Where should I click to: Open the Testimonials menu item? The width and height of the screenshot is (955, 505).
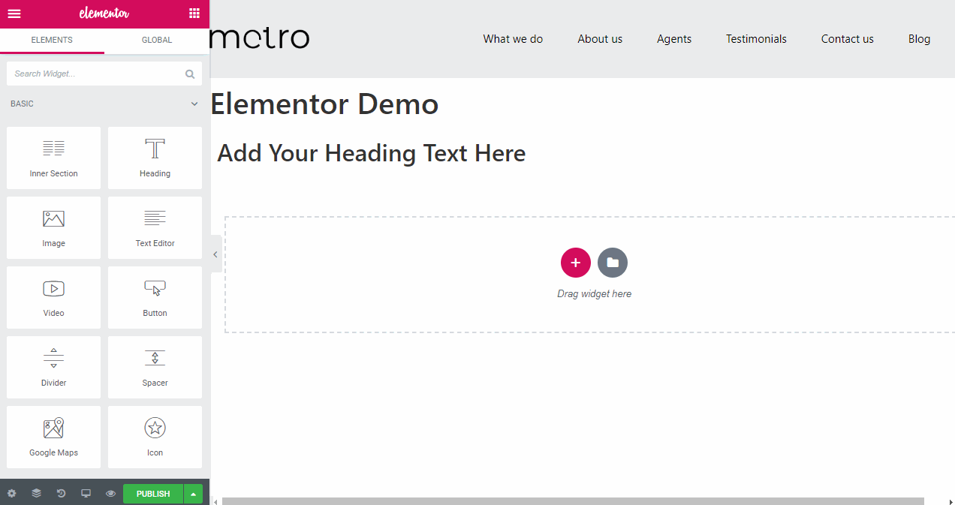tap(756, 39)
